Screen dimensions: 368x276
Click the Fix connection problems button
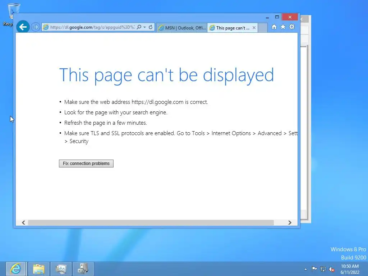86,164
